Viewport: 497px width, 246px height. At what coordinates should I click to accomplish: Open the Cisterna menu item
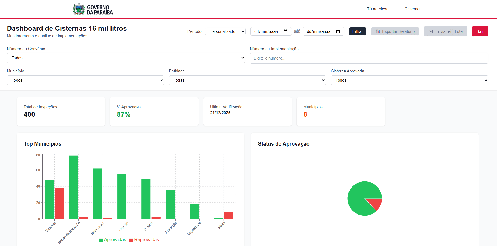(x=412, y=9)
